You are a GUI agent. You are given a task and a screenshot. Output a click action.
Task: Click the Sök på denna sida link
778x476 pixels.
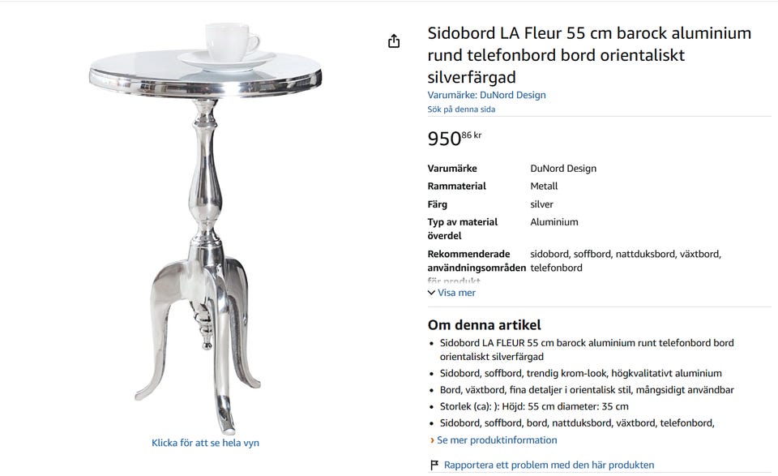point(461,109)
